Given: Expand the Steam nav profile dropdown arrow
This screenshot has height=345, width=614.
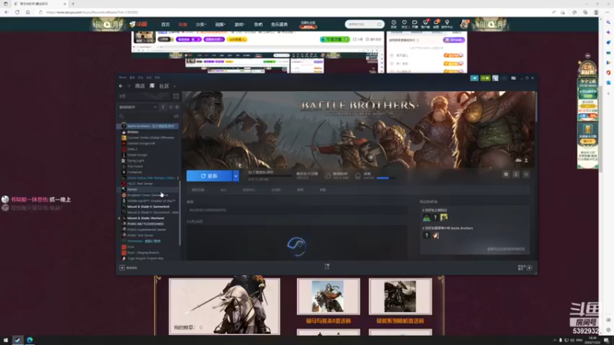Looking at the screenshot, I should [175, 87].
